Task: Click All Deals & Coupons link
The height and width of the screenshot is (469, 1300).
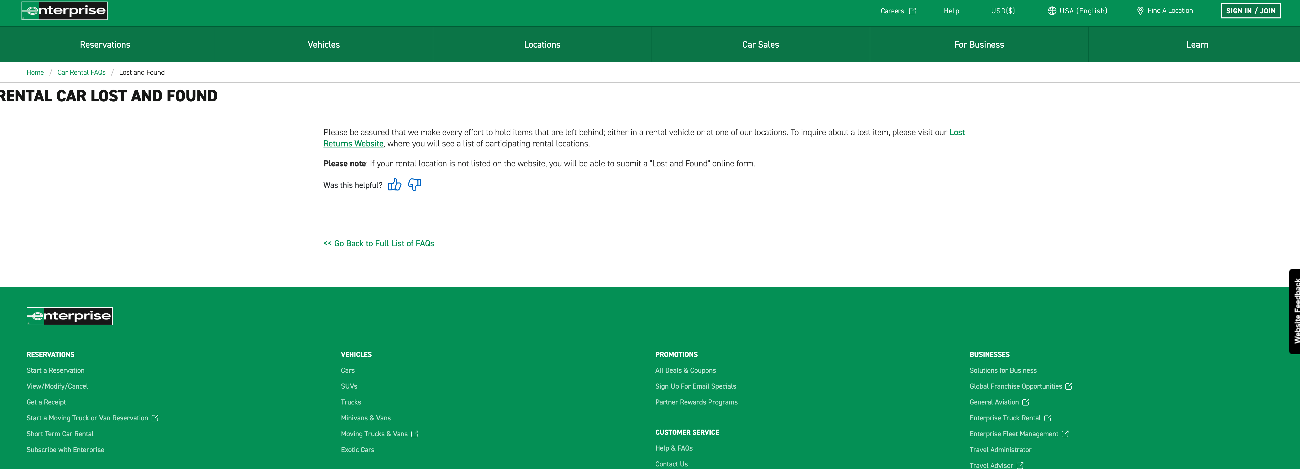Action: click(x=685, y=370)
